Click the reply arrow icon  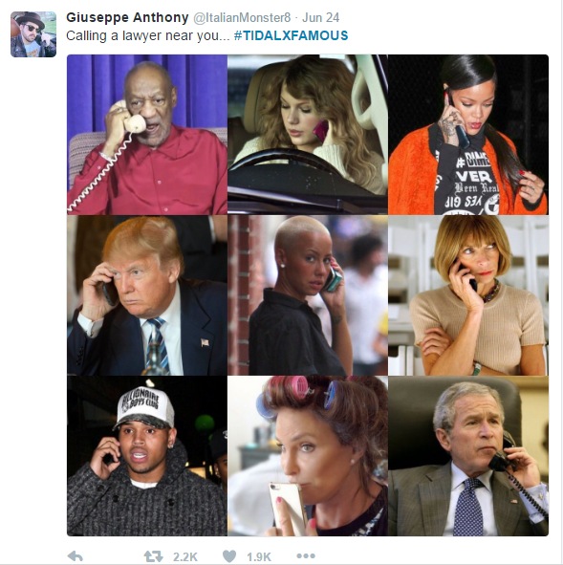point(76,556)
